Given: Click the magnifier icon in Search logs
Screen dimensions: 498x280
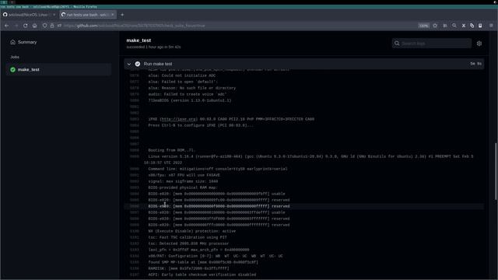Looking at the screenshot, I should tap(397, 44).
